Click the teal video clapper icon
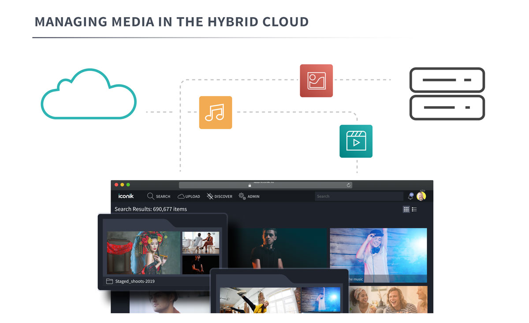The width and height of the screenshot is (529, 323). [x=356, y=141]
